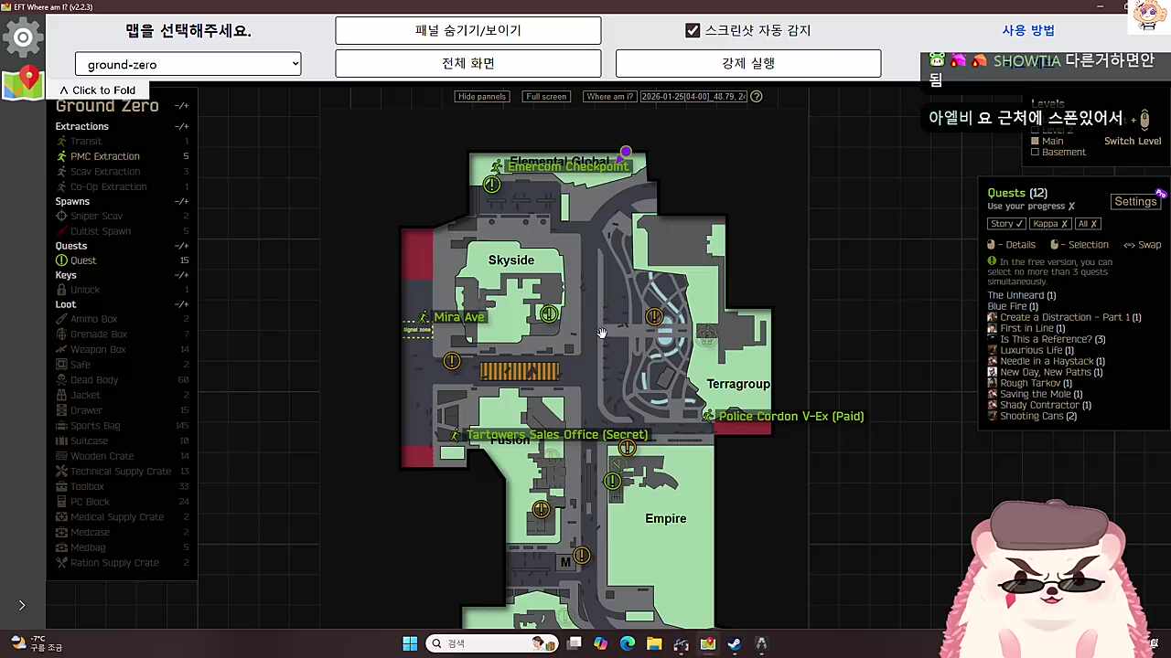Click the Emercom Checkpoint extraction marker
The image size is (1171, 658).
[x=497, y=166]
